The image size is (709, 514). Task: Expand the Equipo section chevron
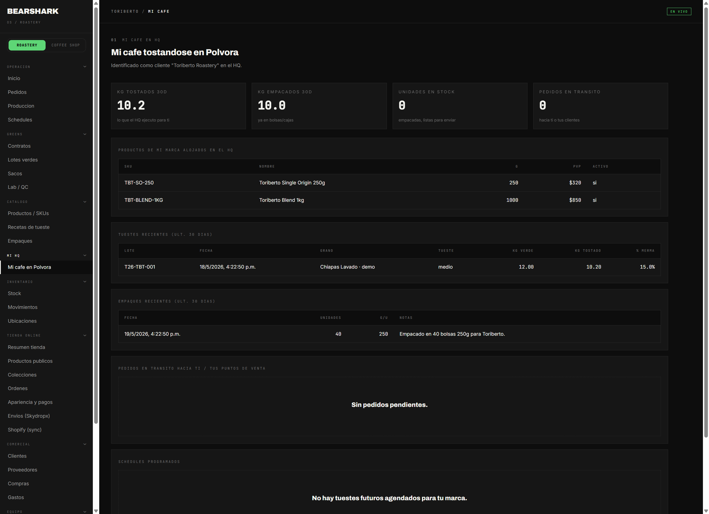coord(85,512)
